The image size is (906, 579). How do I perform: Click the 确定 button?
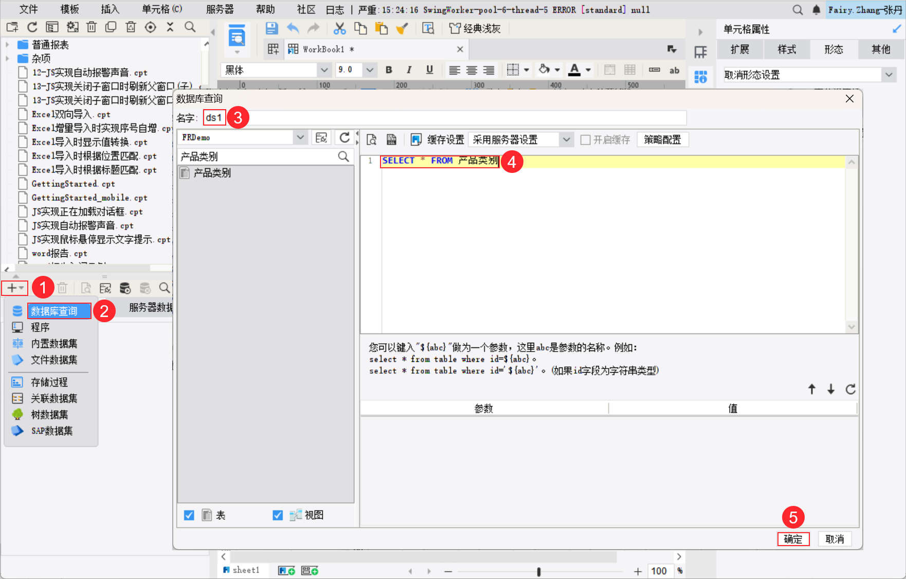(x=793, y=539)
